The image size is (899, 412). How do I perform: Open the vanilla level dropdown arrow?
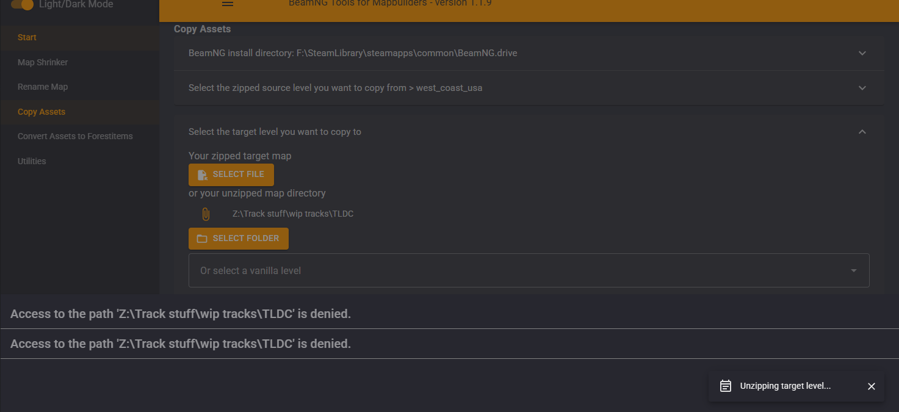coord(854,271)
